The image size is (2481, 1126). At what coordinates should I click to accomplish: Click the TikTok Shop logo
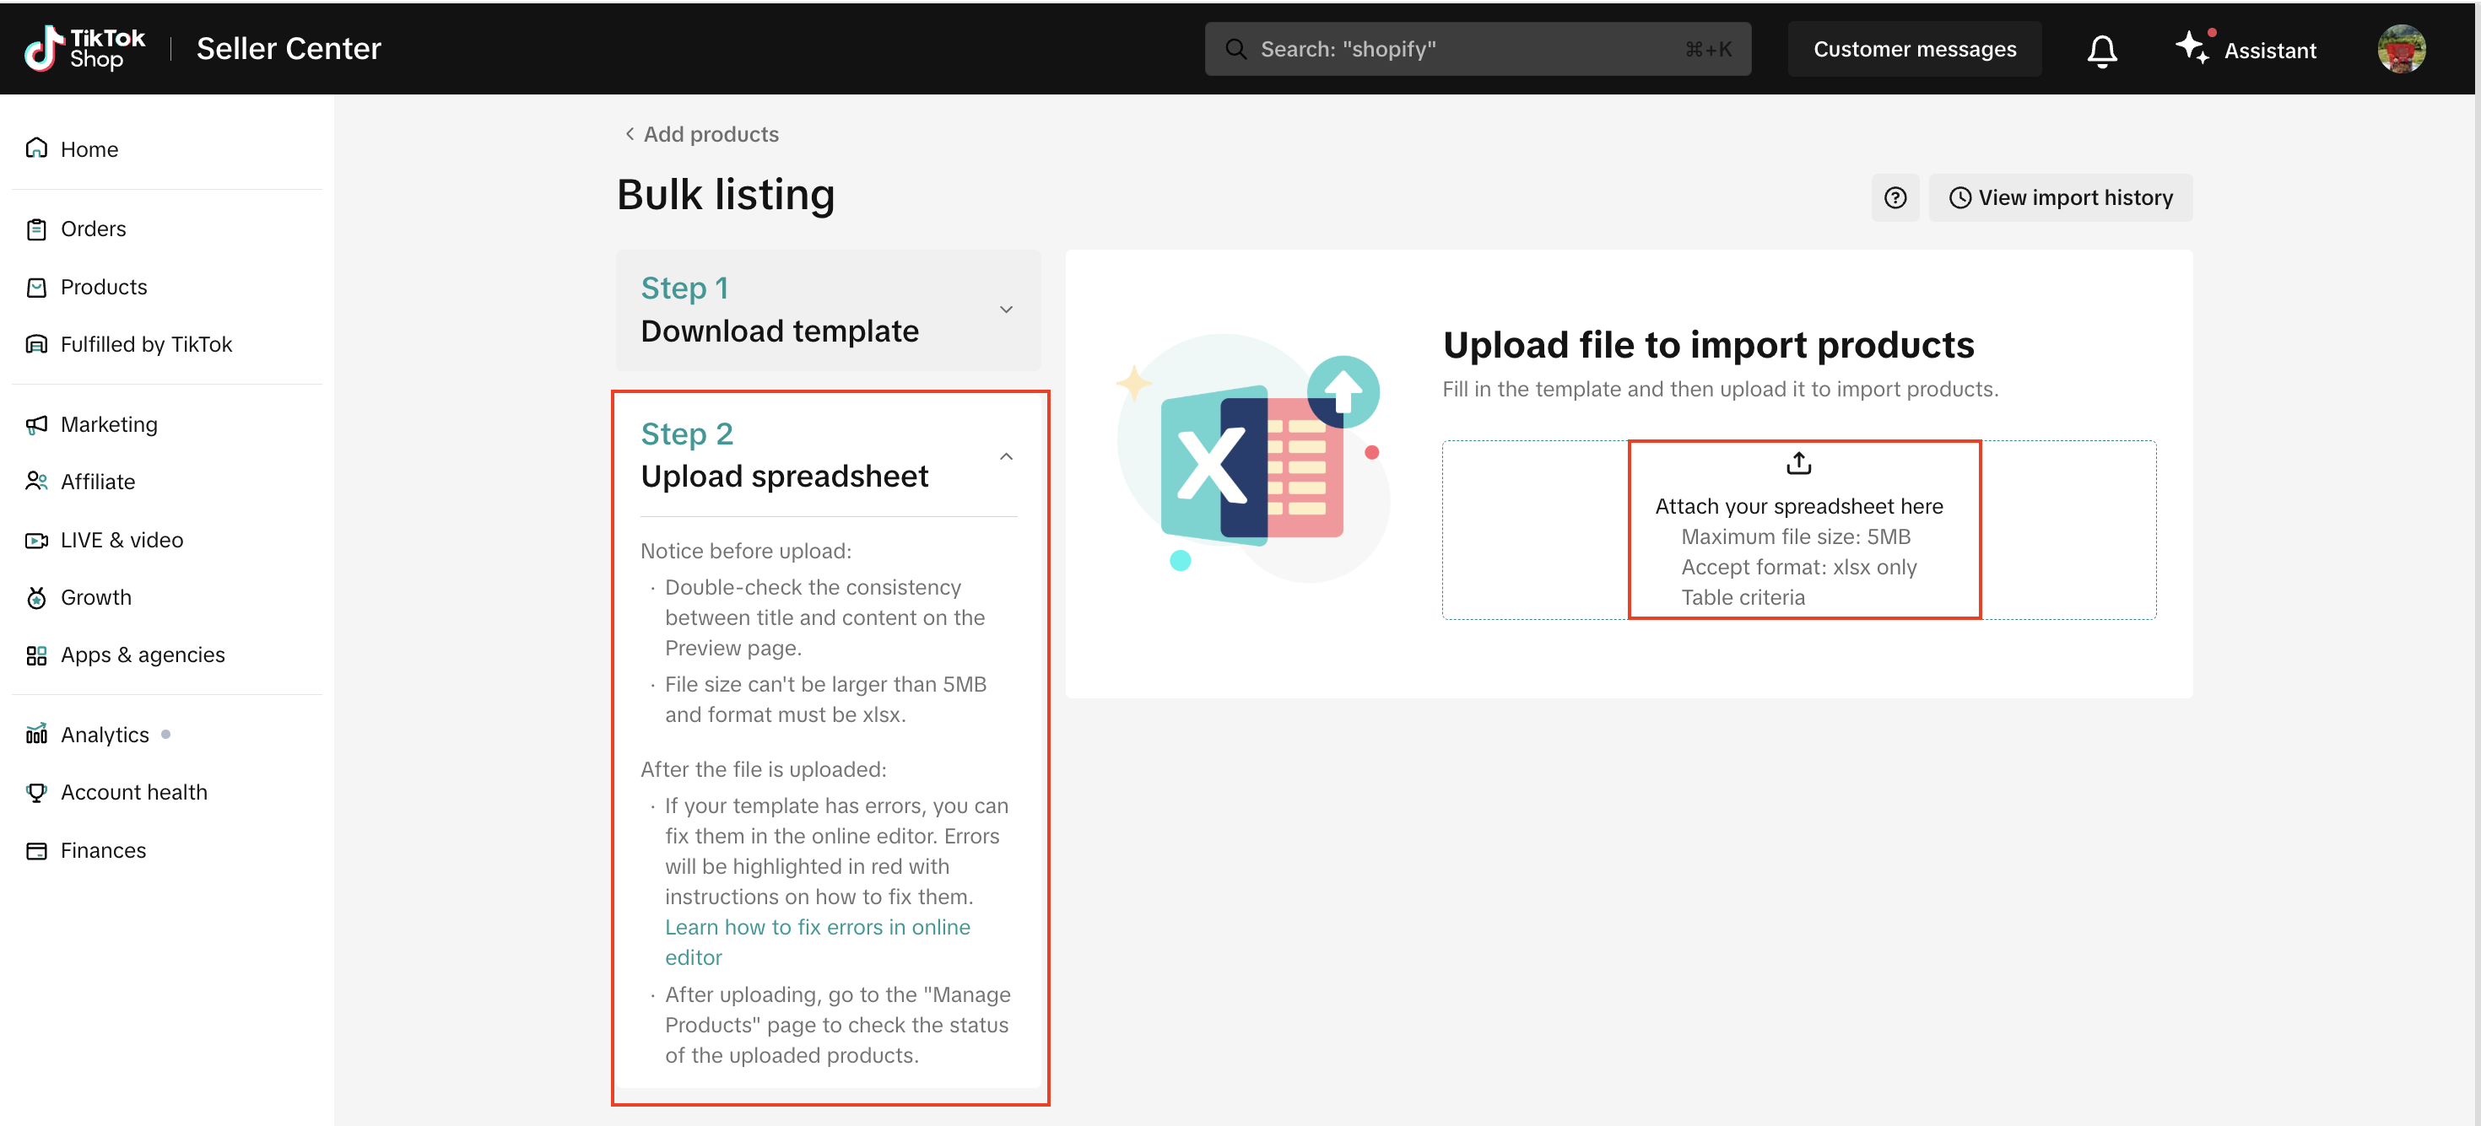point(84,48)
